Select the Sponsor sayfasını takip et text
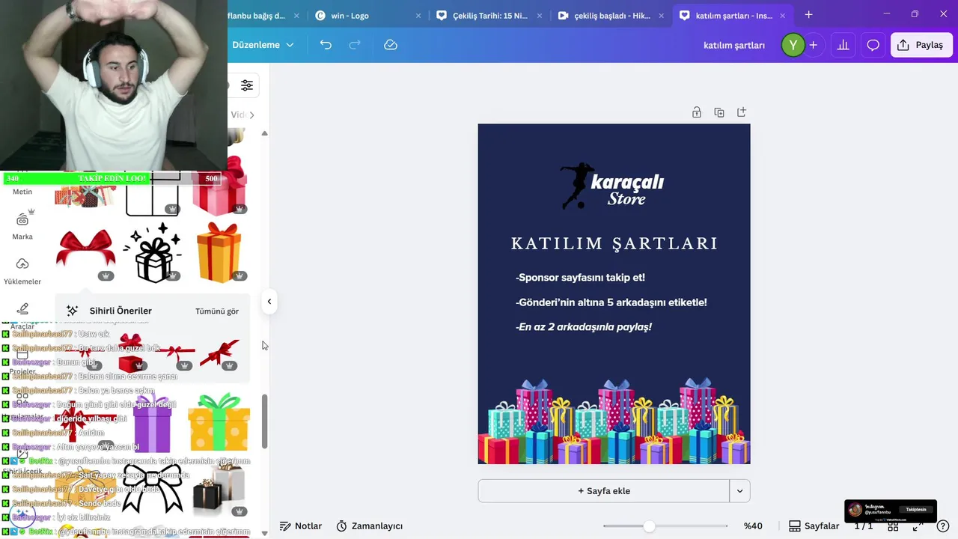Screen dimensions: 958x539 pos(580,278)
